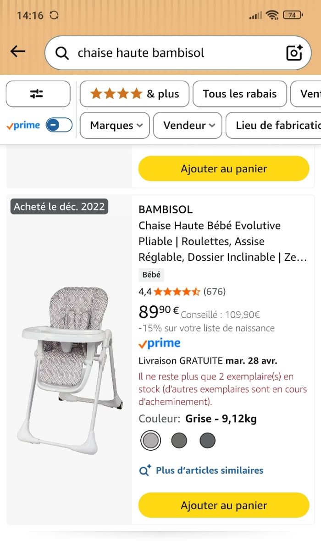Expand the Vendeur dropdown filter
The height and width of the screenshot is (541, 321).
pyautogui.click(x=188, y=125)
